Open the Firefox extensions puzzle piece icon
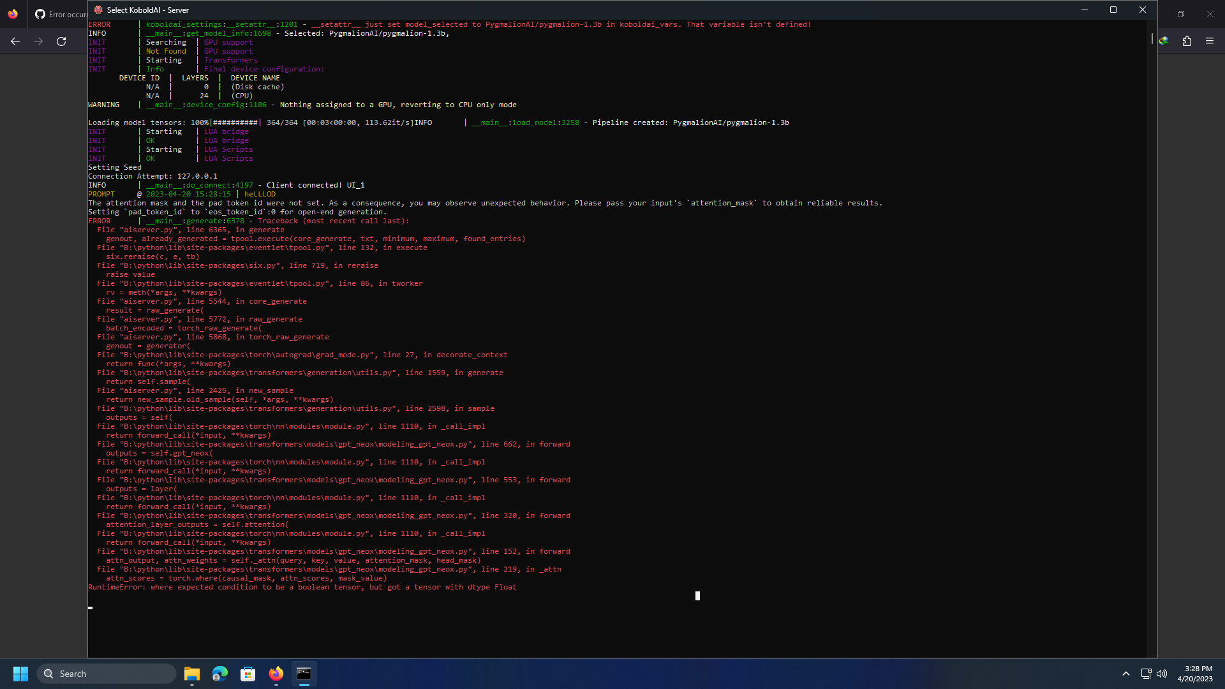This screenshot has width=1225, height=689. (1187, 41)
